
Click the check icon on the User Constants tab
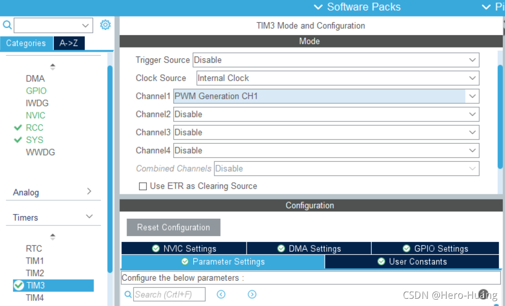pos(381,261)
